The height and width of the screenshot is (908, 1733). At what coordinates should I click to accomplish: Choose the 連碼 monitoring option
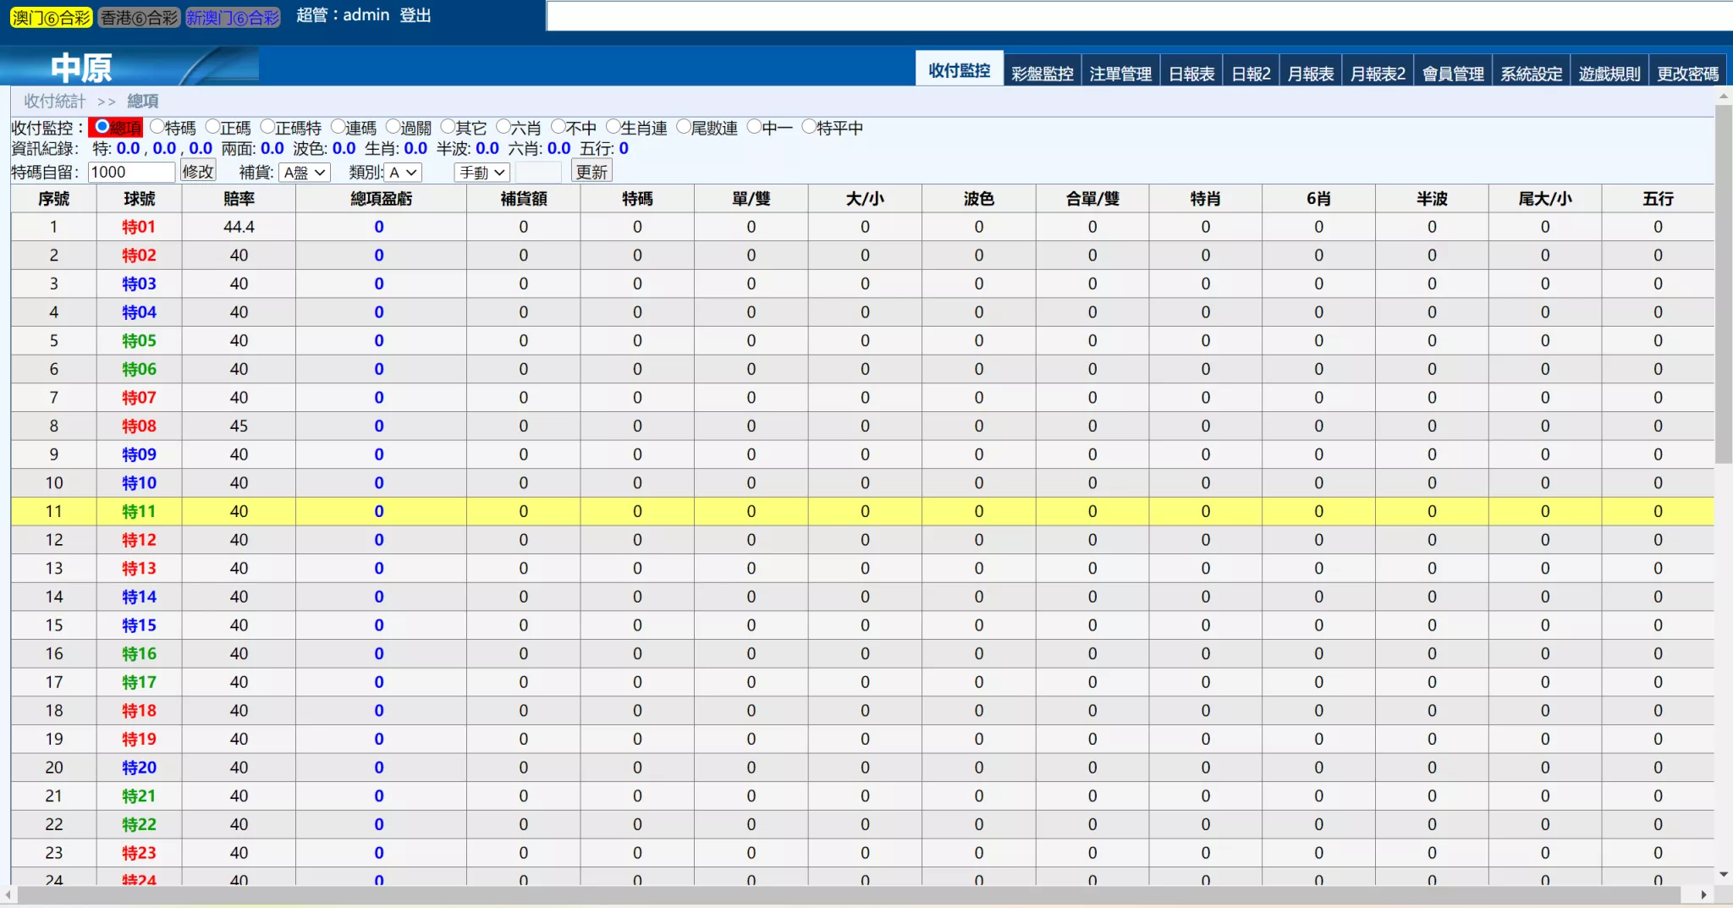(x=338, y=127)
